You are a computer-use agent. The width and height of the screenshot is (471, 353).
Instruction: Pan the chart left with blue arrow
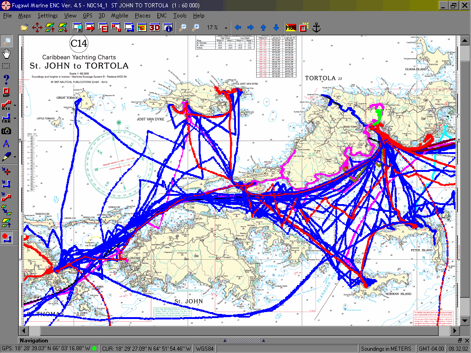[x=238, y=28]
